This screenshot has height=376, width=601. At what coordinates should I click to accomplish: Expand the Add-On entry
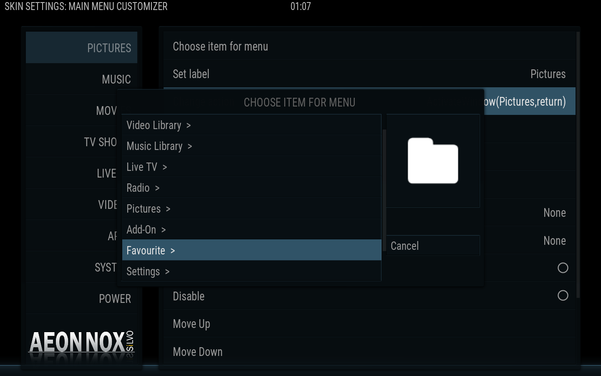[252, 229]
